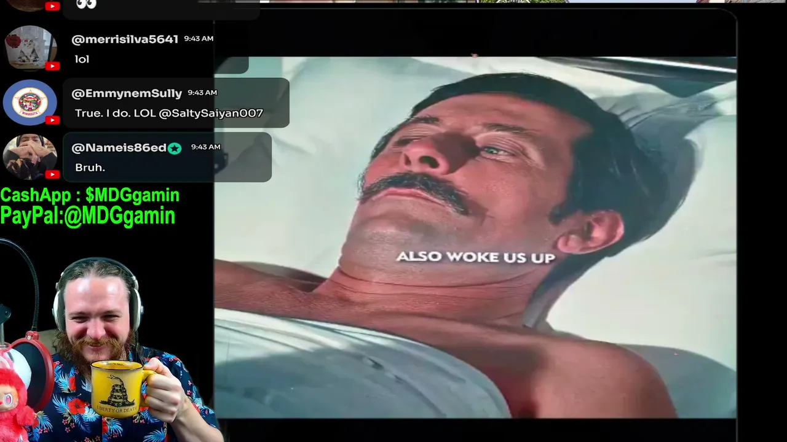
Task: Click the 9:43 AM timestamp on EmmynemSully's message
Action: tap(202, 93)
